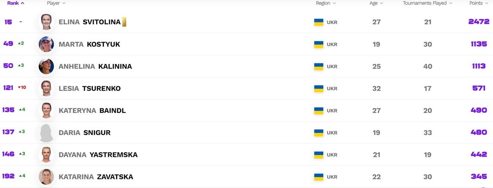Expand the Player column sort chevron

64,3
